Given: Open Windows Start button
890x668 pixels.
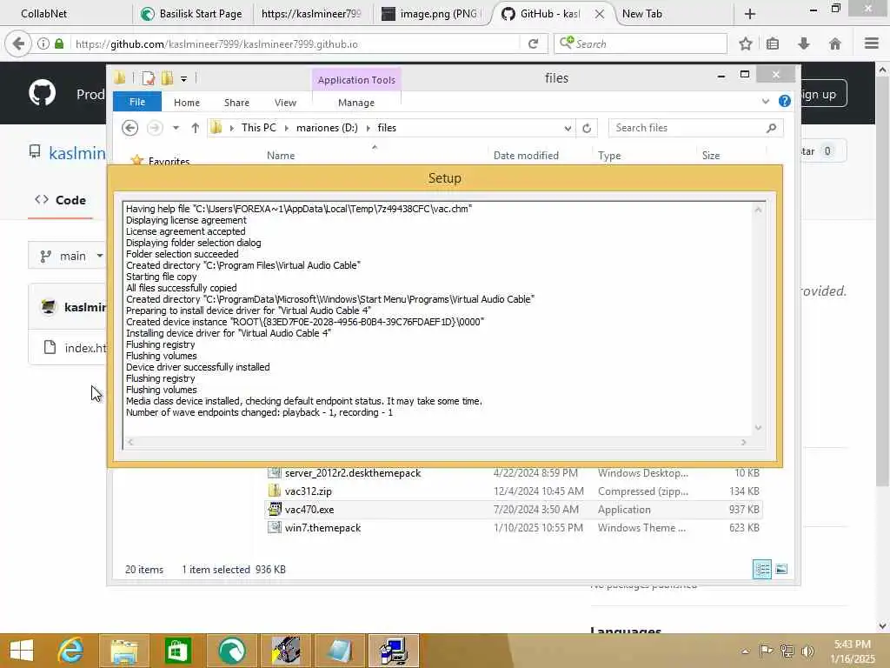Looking at the screenshot, I should (22, 651).
